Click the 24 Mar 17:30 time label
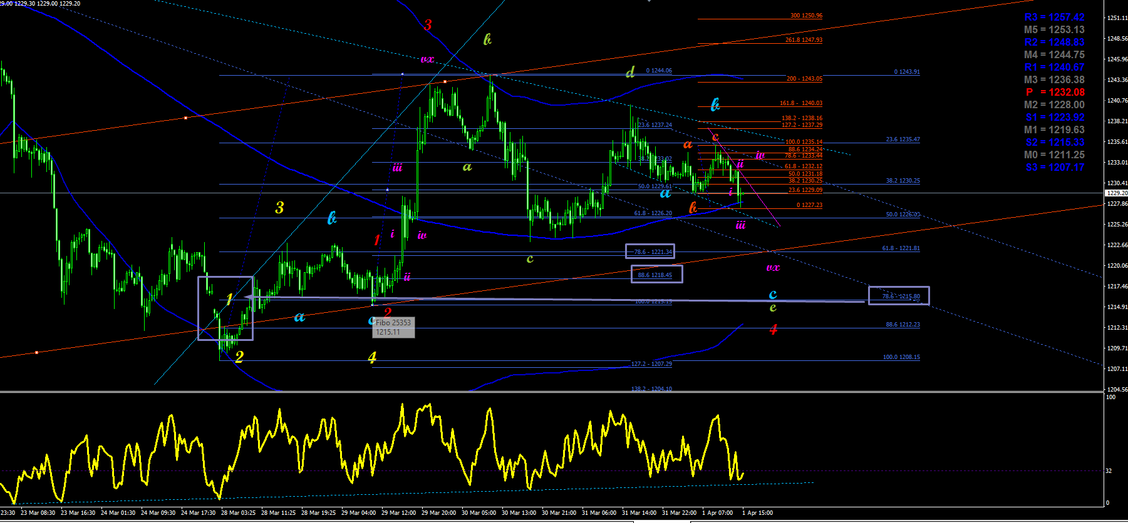 point(198,513)
